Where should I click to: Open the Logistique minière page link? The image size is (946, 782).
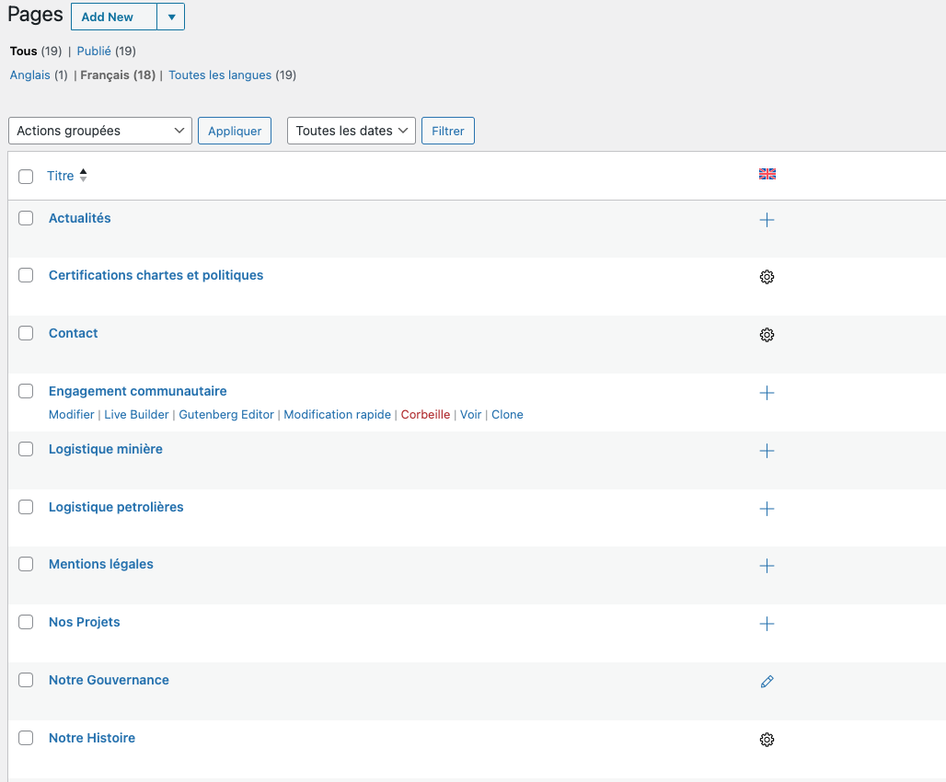106,449
